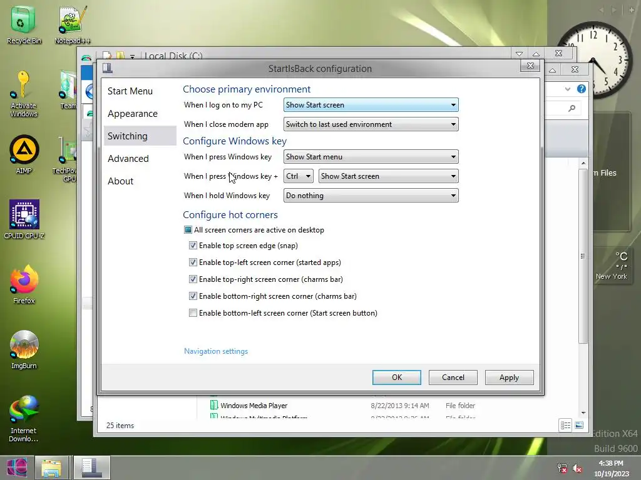Open ImgBurn desktop icon
This screenshot has height=480, width=641.
point(24,349)
